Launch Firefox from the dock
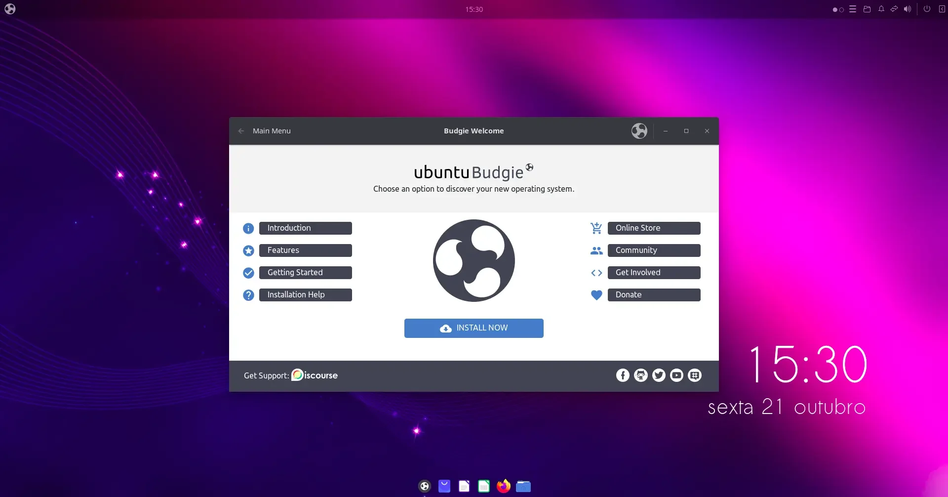 [504, 487]
